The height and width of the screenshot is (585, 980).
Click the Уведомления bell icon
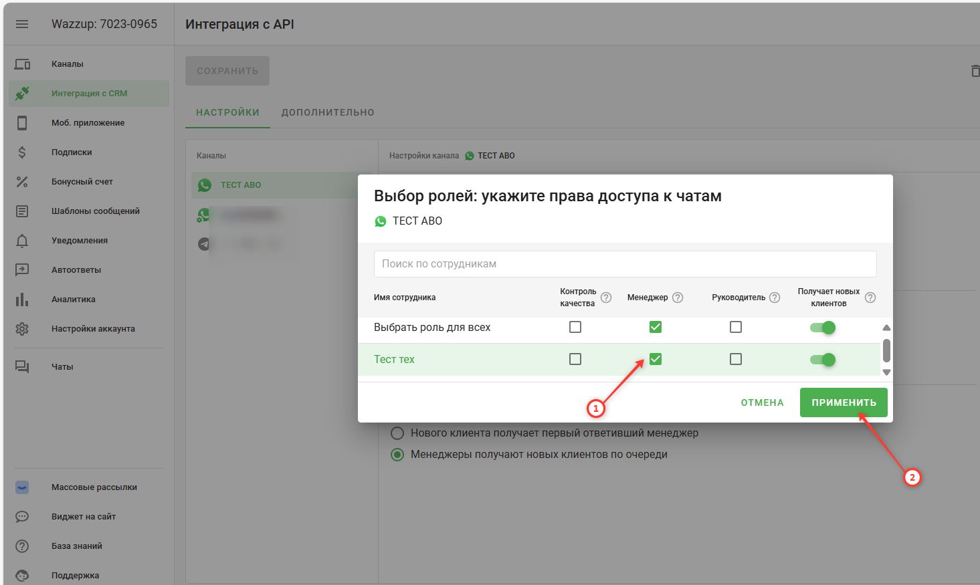pos(22,241)
